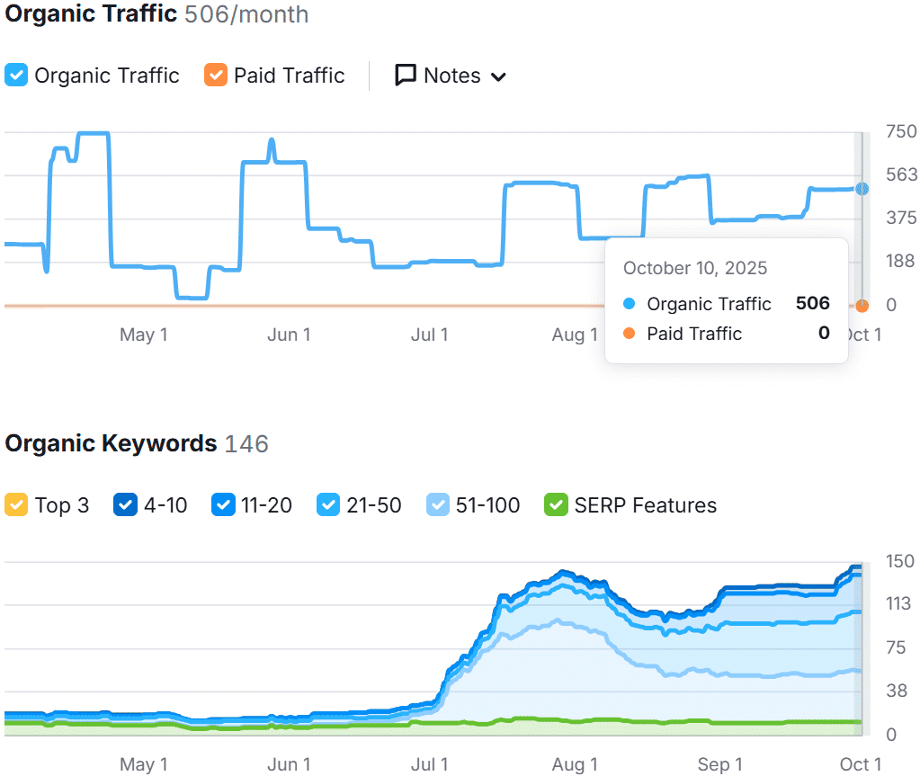Viewport: 920px width, 776px height.
Task: Expand the Notes dropdown chevron
Action: point(498,77)
